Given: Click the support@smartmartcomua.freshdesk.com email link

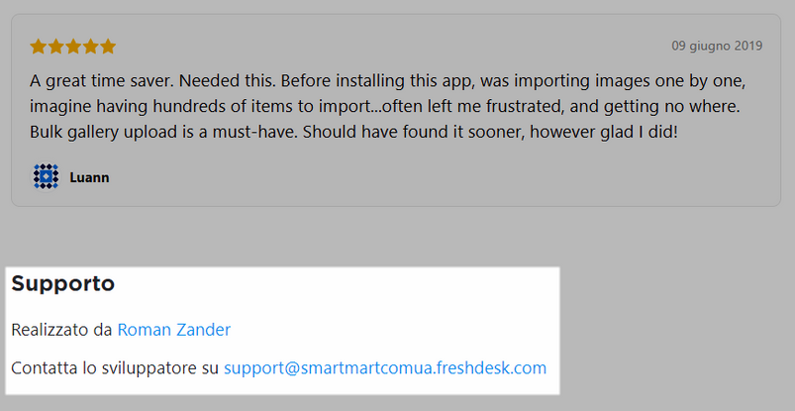Looking at the screenshot, I should (x=385, y=367).
